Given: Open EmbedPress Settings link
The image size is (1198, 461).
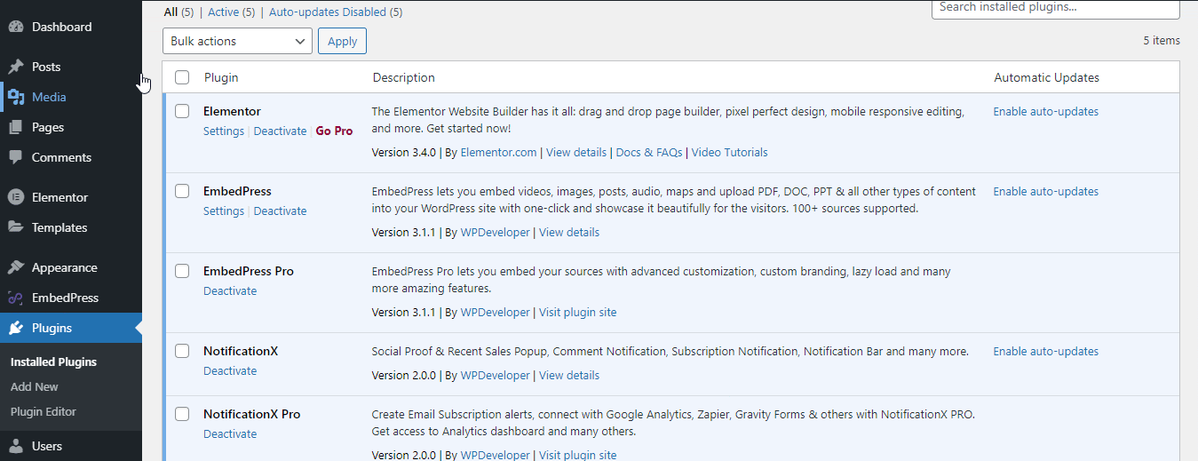Looking at the screenshot, I should [x=224, y=211].
